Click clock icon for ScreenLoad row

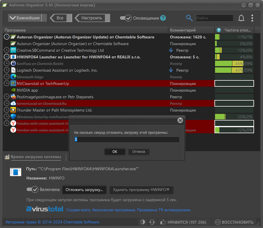tap(7, 103)
